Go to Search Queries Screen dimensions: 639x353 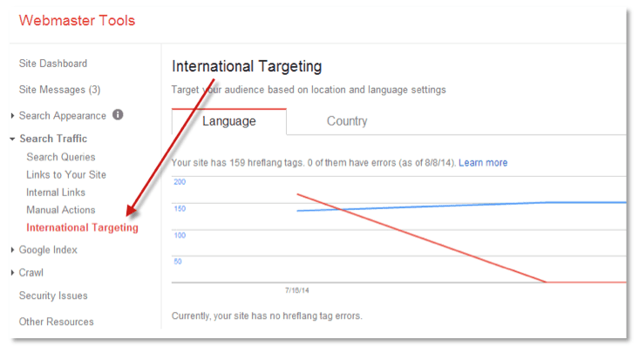point(61,157)
